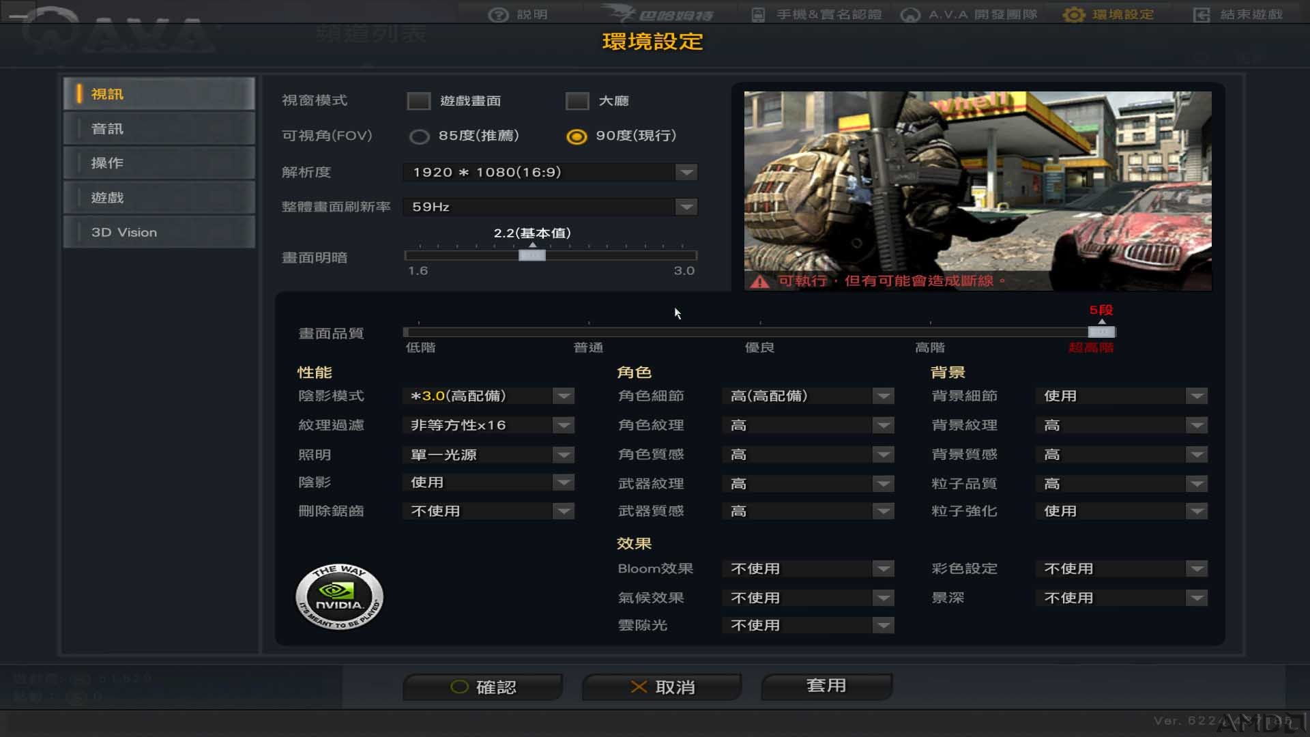Click the phone verification icon in top bar

(x=758, y=14)
